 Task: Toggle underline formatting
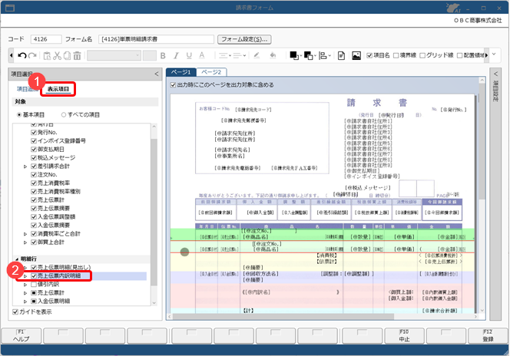tap(189, 55)
